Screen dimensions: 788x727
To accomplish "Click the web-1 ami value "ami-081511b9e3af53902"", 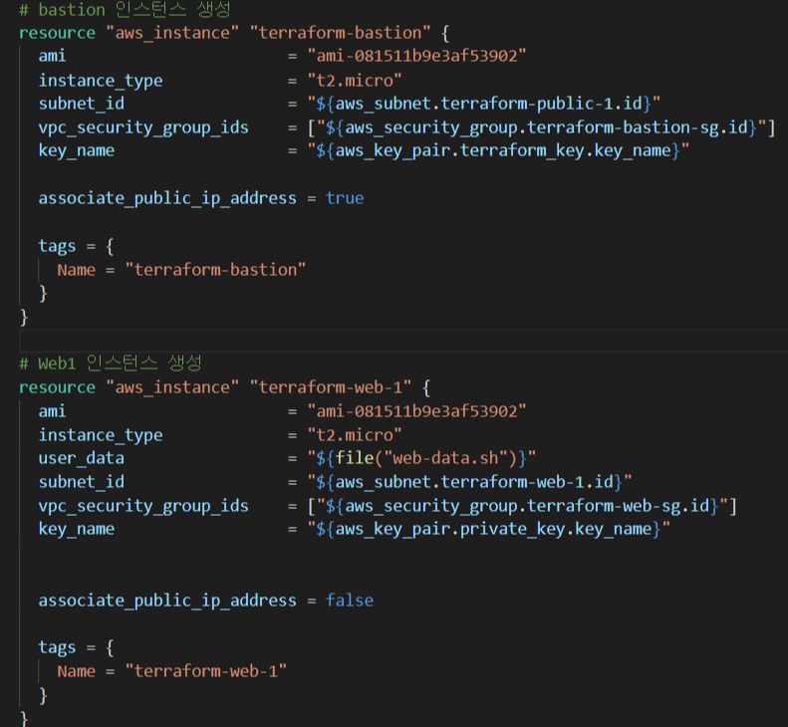I will click(416, 411).
